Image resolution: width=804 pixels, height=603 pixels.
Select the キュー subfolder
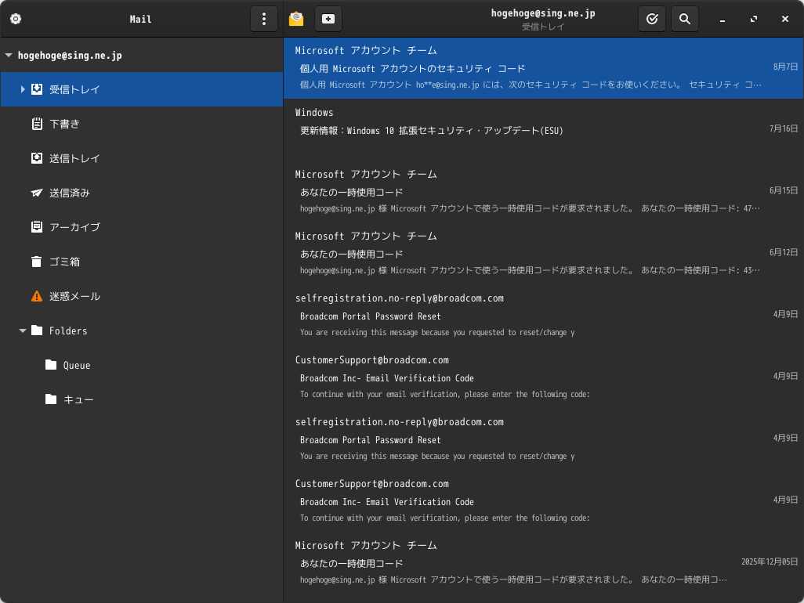pyautogui.click(x=142, y=399)
